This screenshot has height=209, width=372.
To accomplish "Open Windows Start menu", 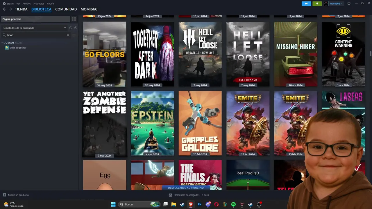I will 113,204.
